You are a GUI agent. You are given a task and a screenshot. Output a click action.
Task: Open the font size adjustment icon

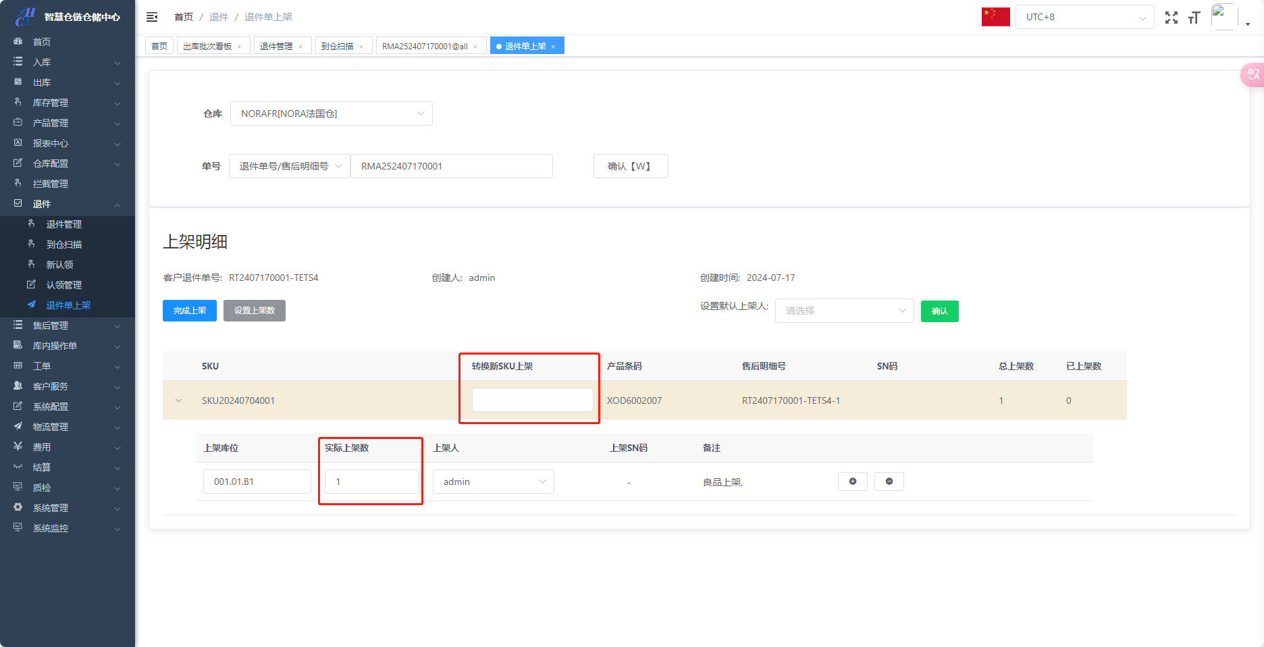point(1194,18)
